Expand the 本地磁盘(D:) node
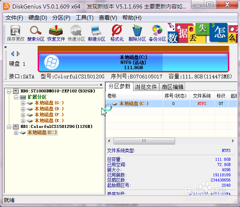Viewport: 240px width, 207px height. (23, 109)
